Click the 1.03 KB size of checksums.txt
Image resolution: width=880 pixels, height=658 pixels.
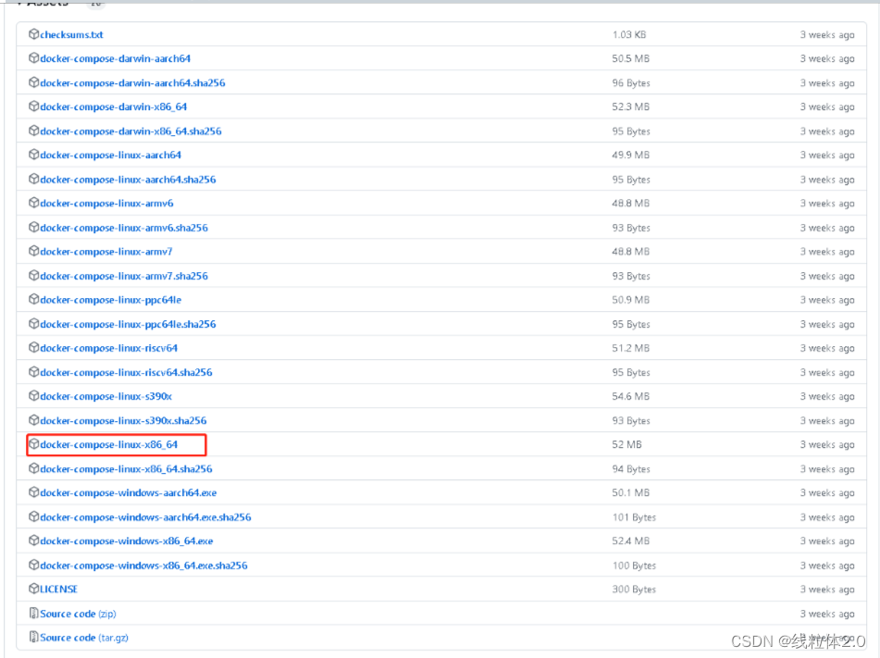629,35
